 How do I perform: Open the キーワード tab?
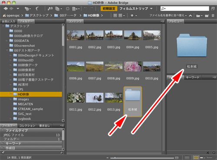(x=193, y=78)
